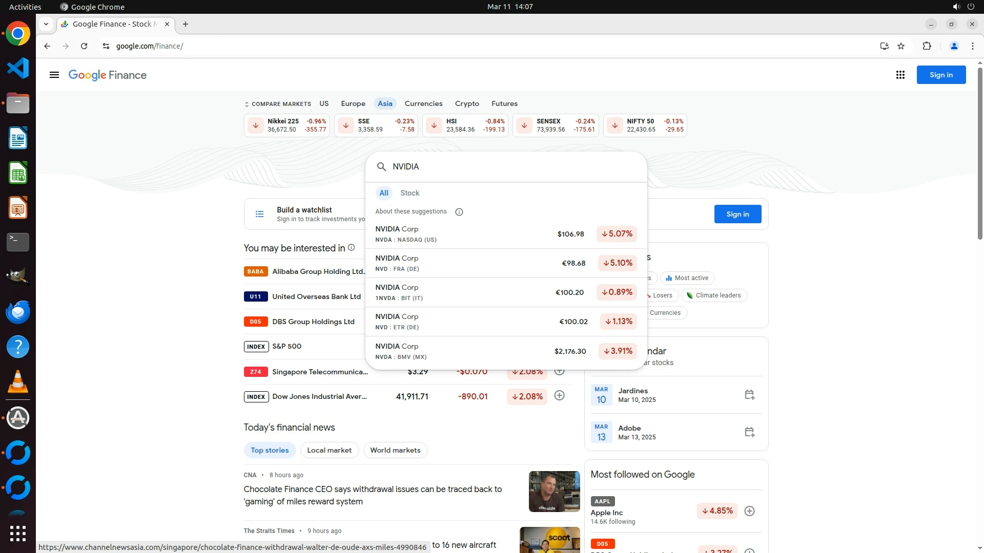Switch to Crypto markets tab
The image size is (984, 553).
pyautogui.click(x=466, y=103)
